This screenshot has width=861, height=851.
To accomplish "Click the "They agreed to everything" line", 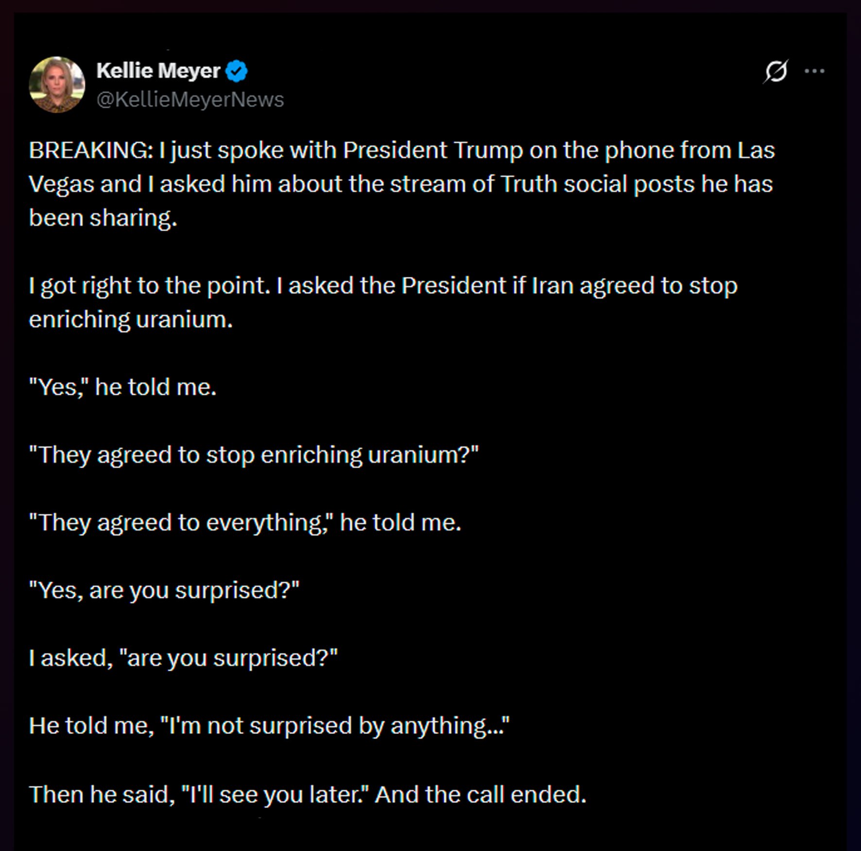I will pyautogui.click(x=245, y=523).
